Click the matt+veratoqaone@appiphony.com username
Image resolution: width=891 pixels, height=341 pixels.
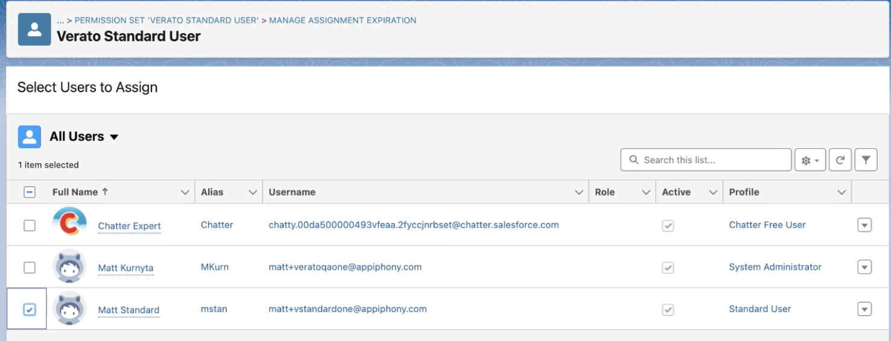(x=345, y=267)
